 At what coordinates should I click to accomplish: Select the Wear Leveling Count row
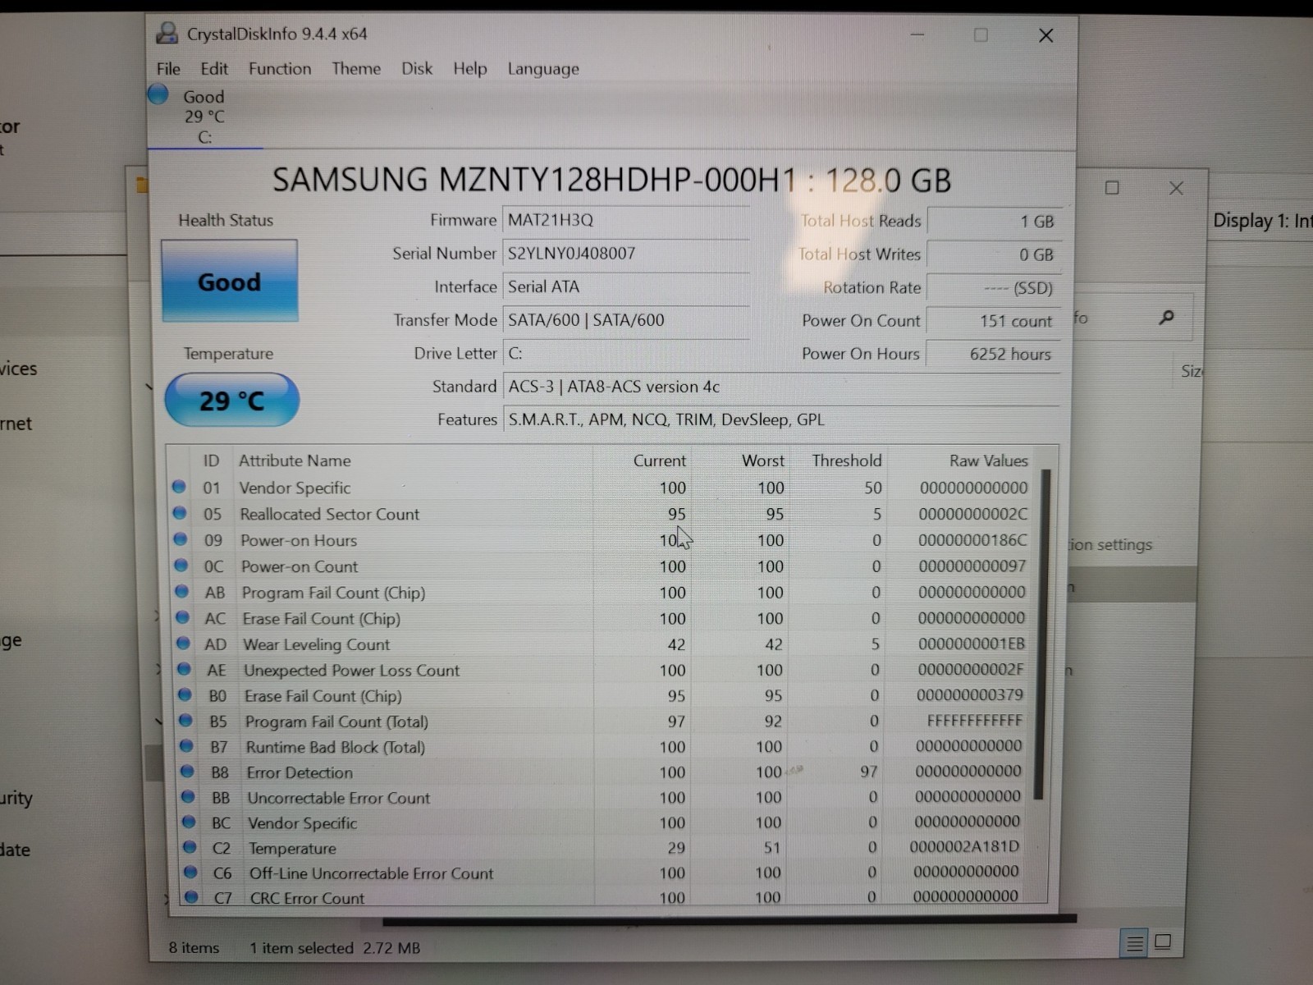pyautogui.click(x=601, y=644)
